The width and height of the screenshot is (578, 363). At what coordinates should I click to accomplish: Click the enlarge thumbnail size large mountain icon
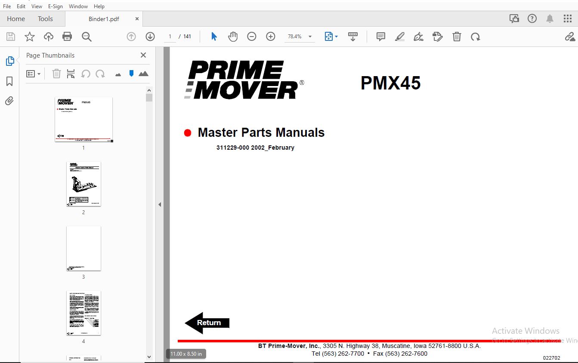[x=144, y=74]
